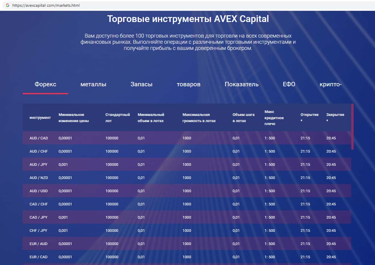Viewport: 375px width, 265px height.
Task: Switch to the Форекс tab
Action: [45, 84]
